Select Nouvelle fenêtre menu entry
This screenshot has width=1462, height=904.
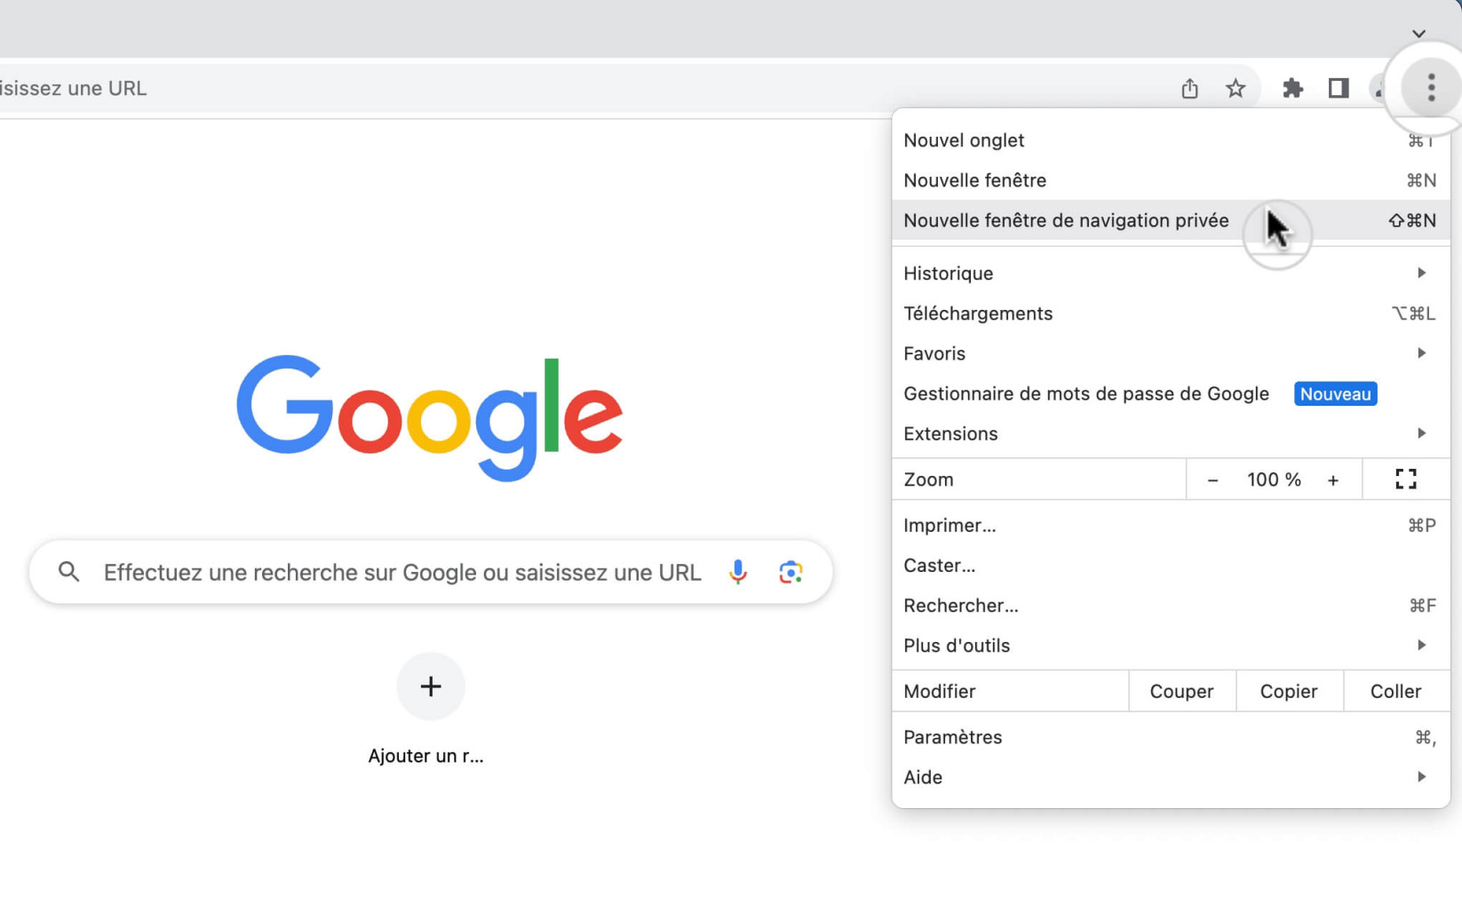(x=1171, y=180)
